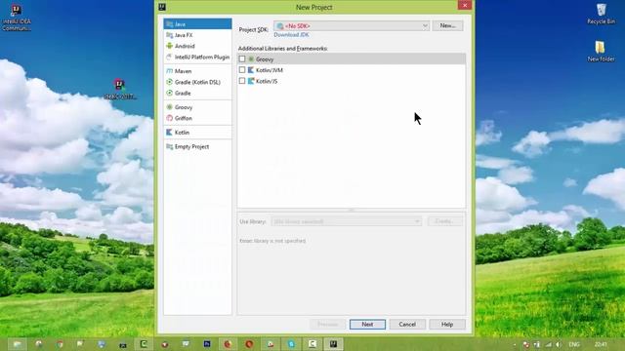Choose Android project type
Viewport: 625px width, 351px height.
pyautogui.click(x=197, y=46)
